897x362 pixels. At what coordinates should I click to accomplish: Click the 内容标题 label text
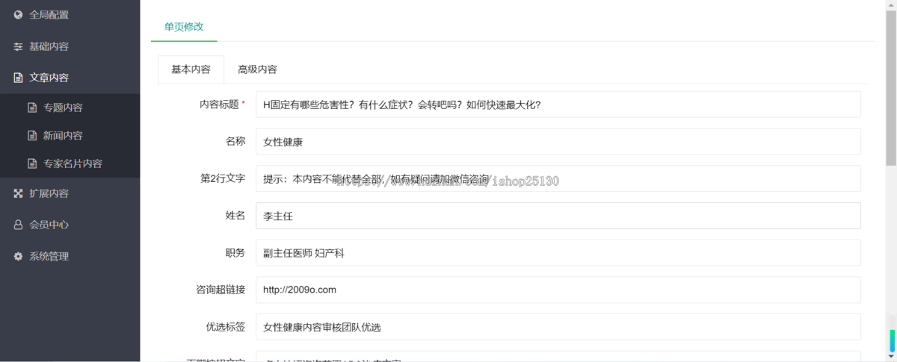pyautogui.click(x=219, y=104)
